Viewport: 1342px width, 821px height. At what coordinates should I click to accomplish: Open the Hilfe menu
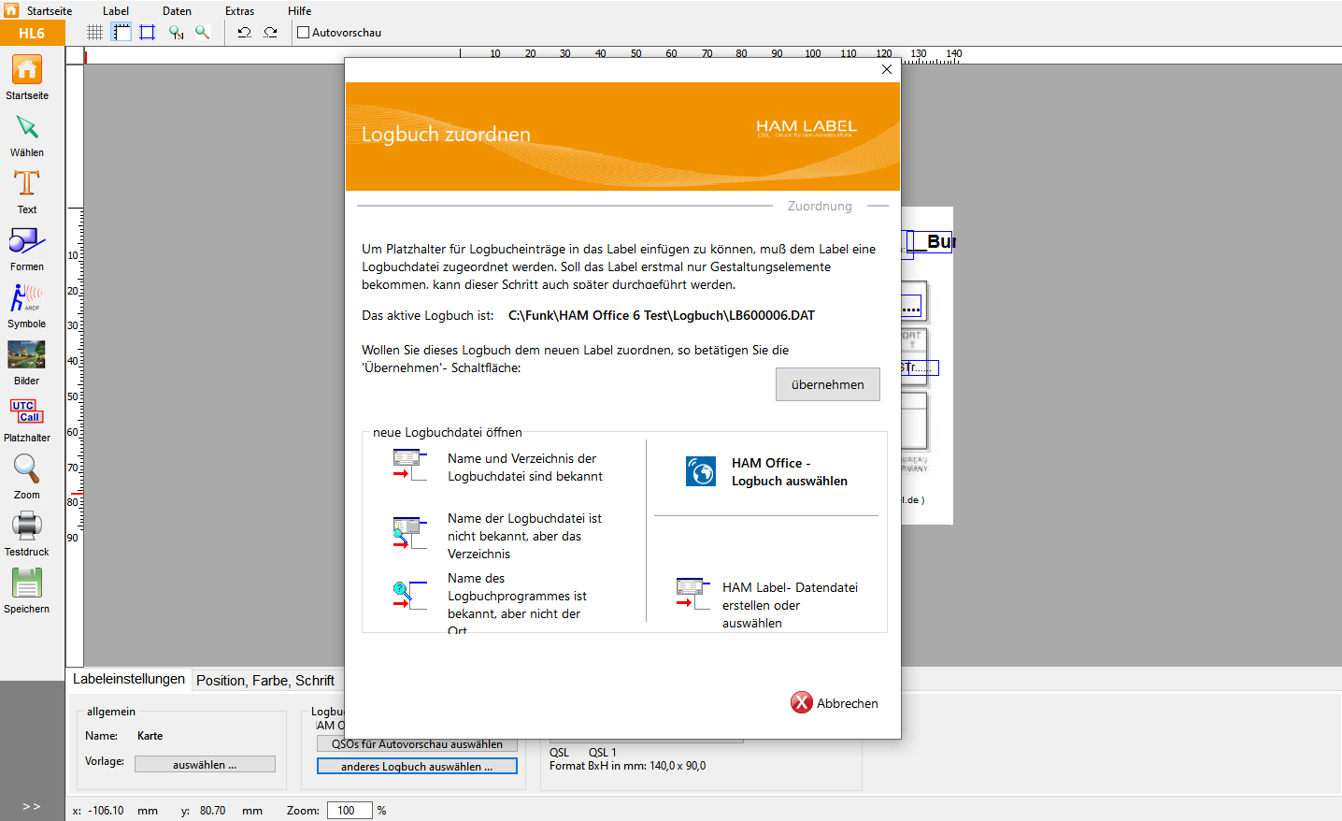tap(299, 11)
